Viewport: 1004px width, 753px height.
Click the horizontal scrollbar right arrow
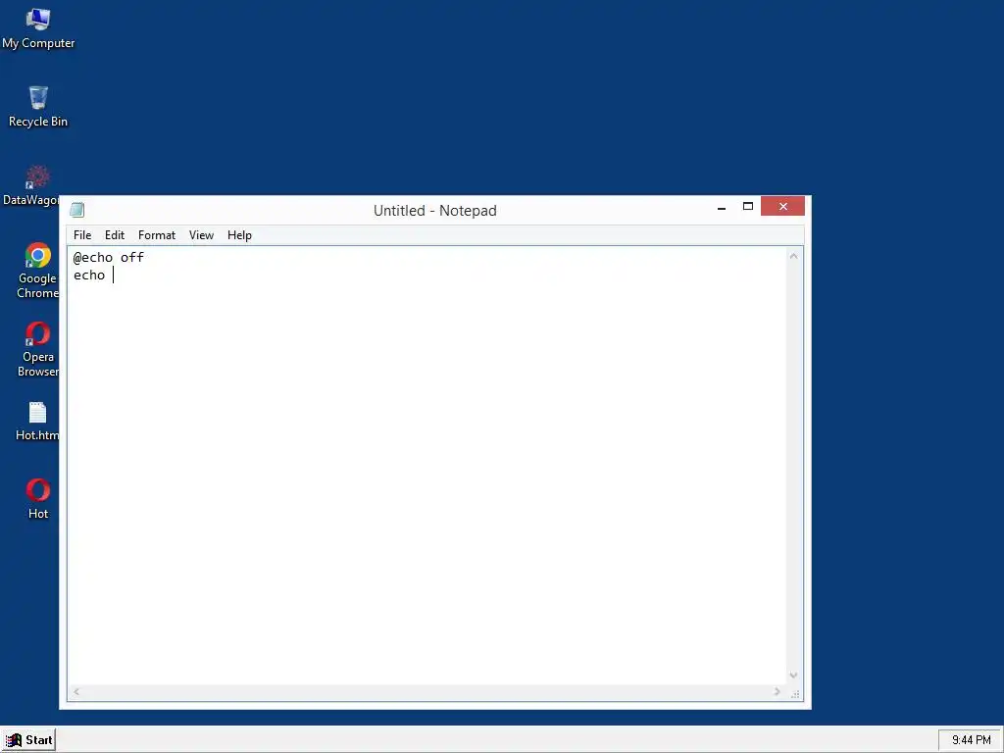pos(778,691)
